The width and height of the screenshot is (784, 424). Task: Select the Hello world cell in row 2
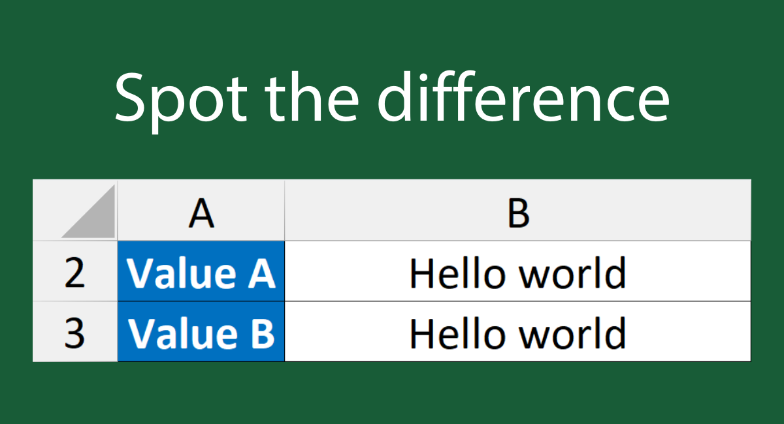coord(517,271)
